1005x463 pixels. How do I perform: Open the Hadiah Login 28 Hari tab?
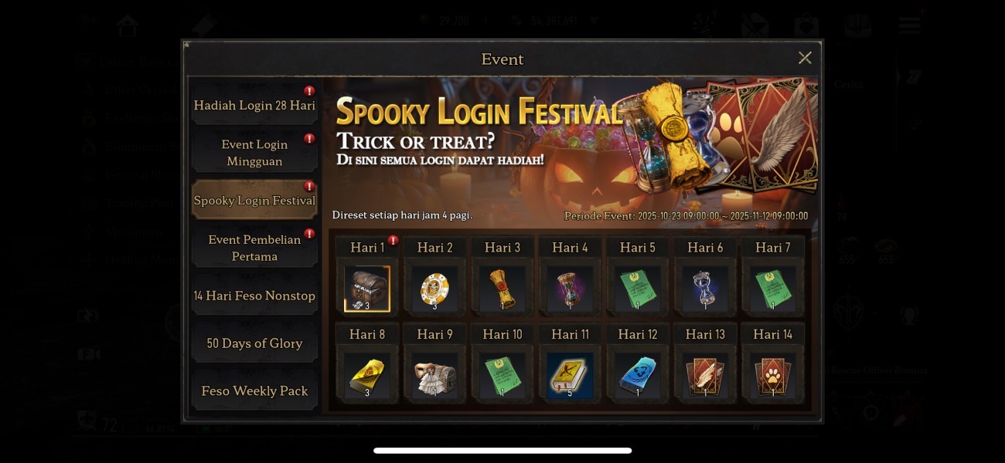254,106
